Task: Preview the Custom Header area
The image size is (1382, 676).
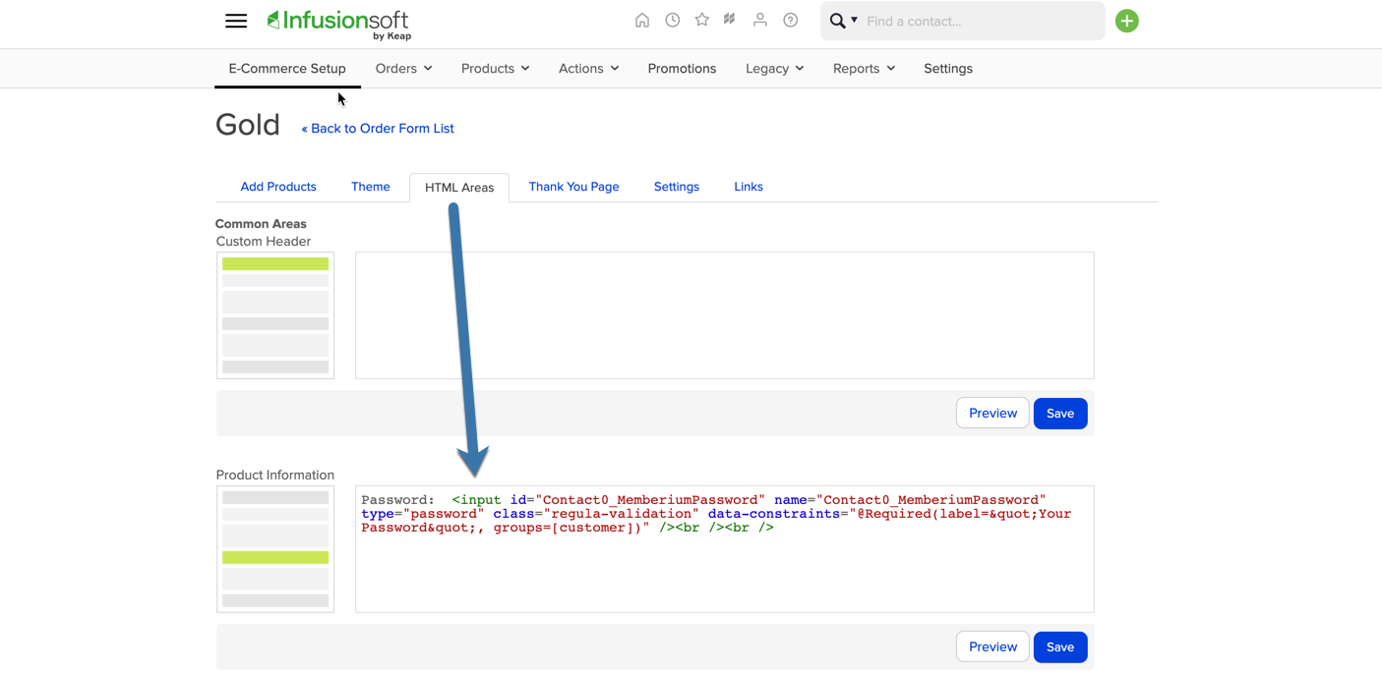Action: tap(992, 414)
